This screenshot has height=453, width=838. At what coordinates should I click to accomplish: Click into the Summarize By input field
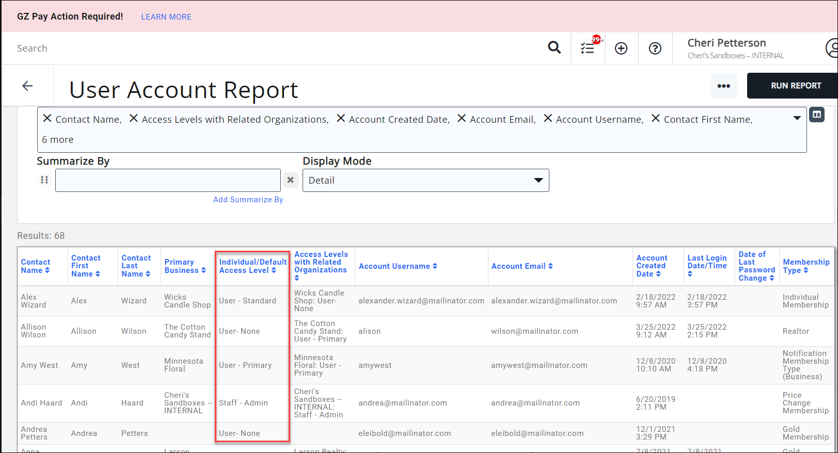tap(168, 181)
